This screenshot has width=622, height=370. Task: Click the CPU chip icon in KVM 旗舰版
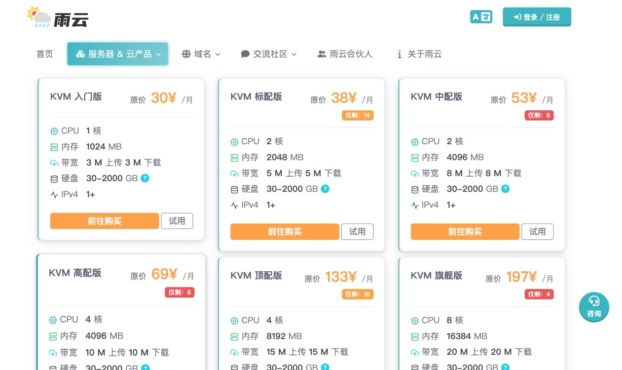click(415, 320)
